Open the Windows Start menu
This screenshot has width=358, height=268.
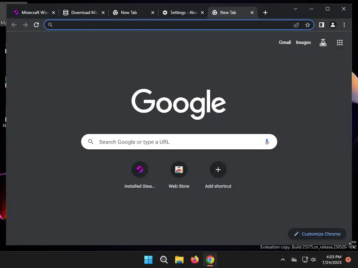click(148, 260)
